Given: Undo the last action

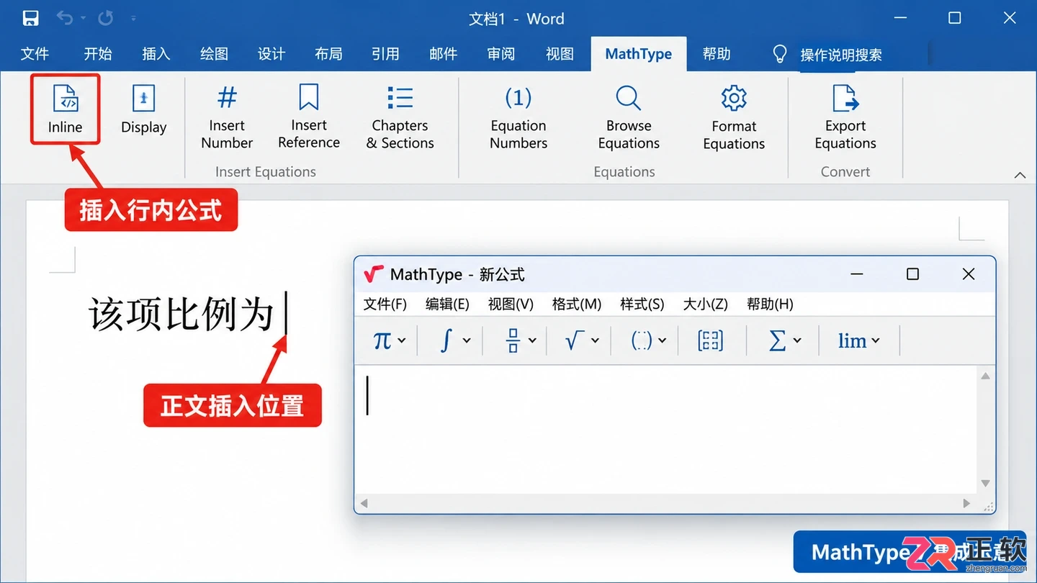Looking at the screenshot, I should (65, 18).
